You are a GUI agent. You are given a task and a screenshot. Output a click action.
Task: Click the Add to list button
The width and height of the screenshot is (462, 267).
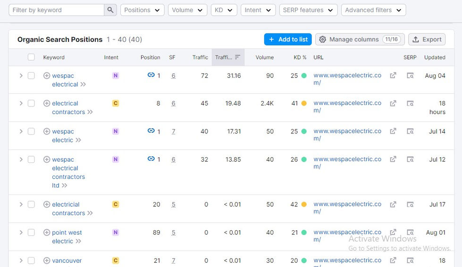pyautogui.click(x=288, y=40)
